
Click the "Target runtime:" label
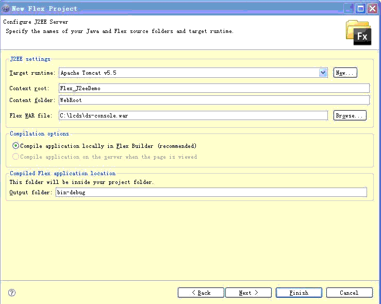(x=32, y=73)
